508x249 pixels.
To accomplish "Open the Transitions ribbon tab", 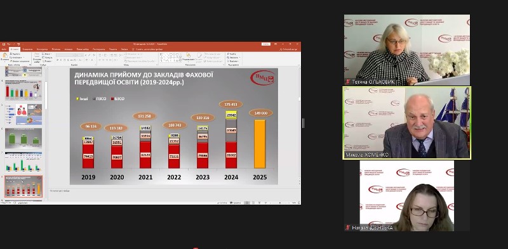I will (x=56, y=49).
